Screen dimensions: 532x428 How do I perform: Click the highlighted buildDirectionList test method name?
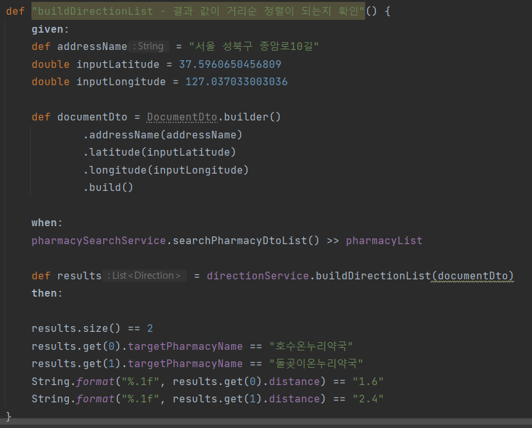coord(198,11)
